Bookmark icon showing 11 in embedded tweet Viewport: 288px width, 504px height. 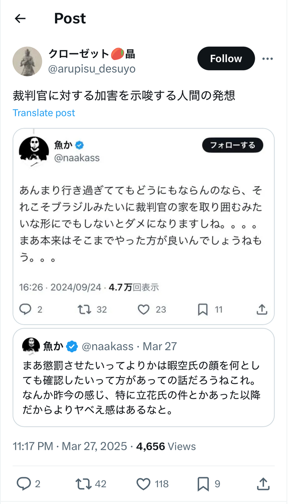tap(203, 310)
